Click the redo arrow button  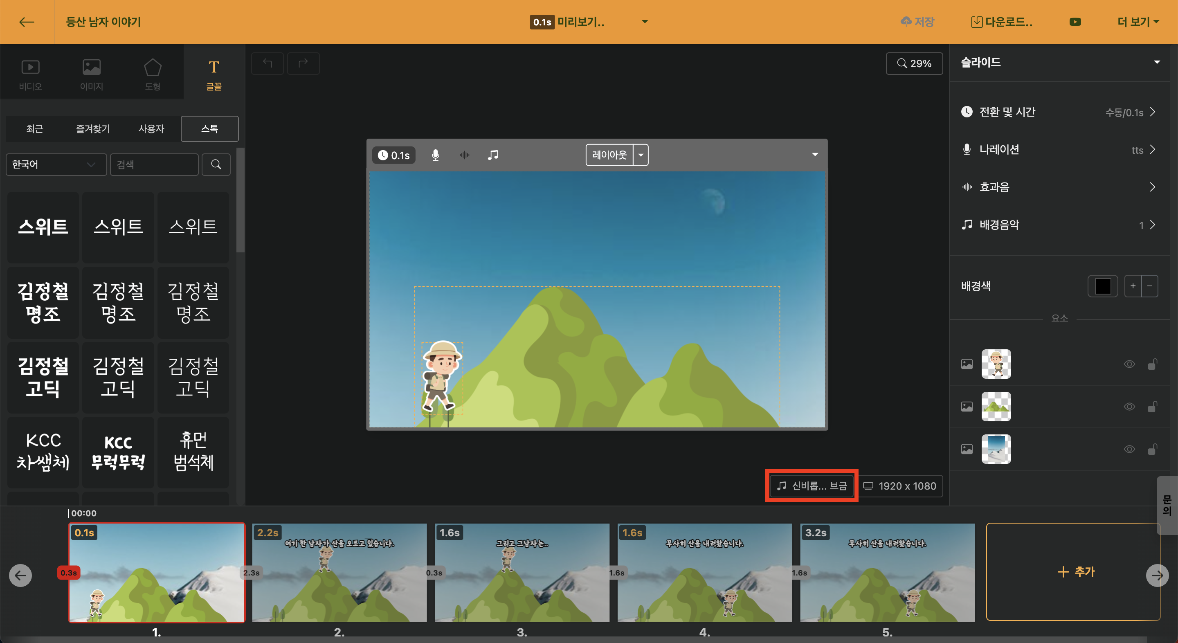click(303, 63)
